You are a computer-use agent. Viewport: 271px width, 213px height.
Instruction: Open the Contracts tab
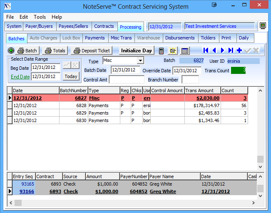[104, 26]
